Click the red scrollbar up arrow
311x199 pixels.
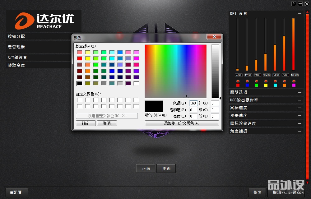[307, 12]
